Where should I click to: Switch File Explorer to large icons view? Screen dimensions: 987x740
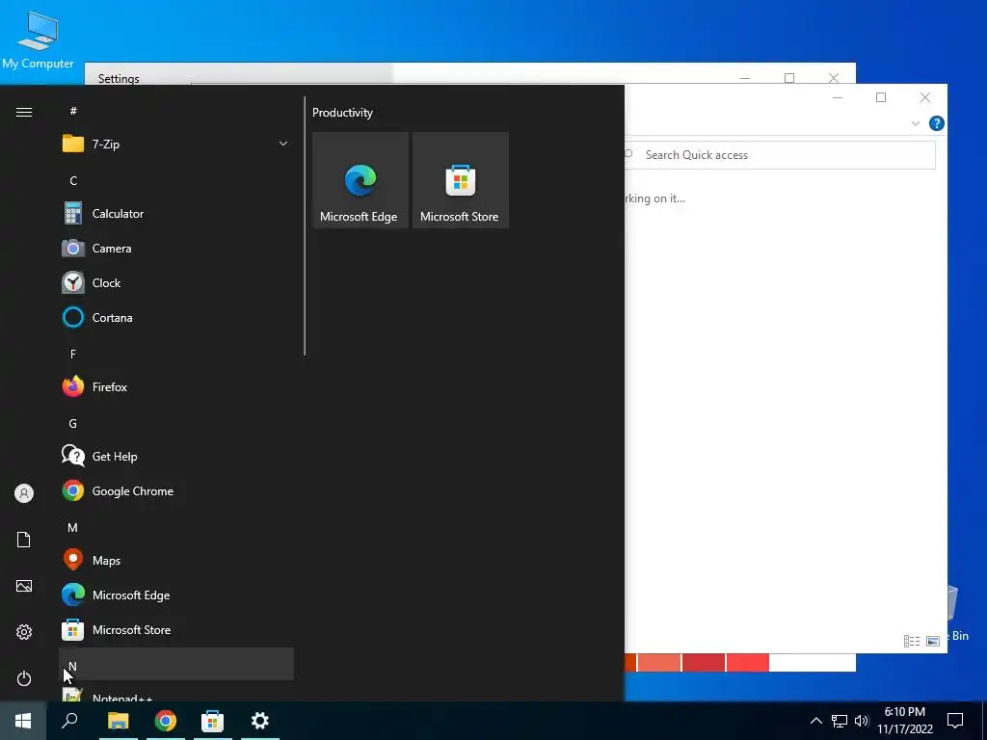pyautogui.click(x=933, y=641)
